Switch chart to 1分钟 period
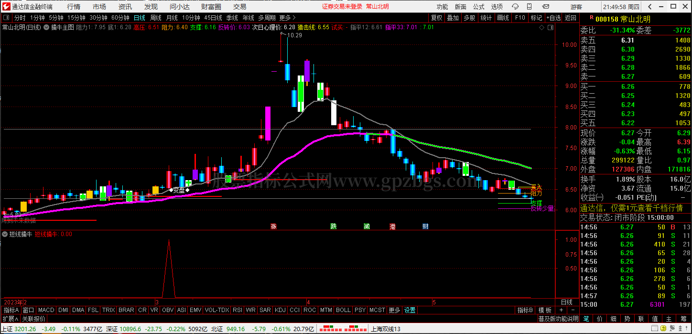692x334 pixels. pos(37,18)
